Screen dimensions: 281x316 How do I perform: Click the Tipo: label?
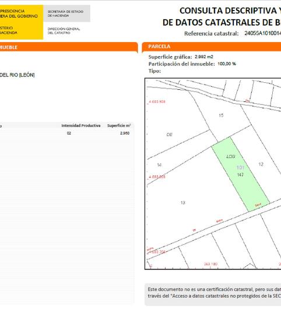click(154, 71)
